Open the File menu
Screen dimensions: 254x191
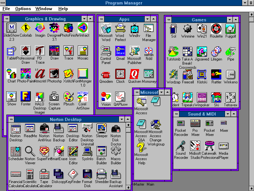(6, 9)
